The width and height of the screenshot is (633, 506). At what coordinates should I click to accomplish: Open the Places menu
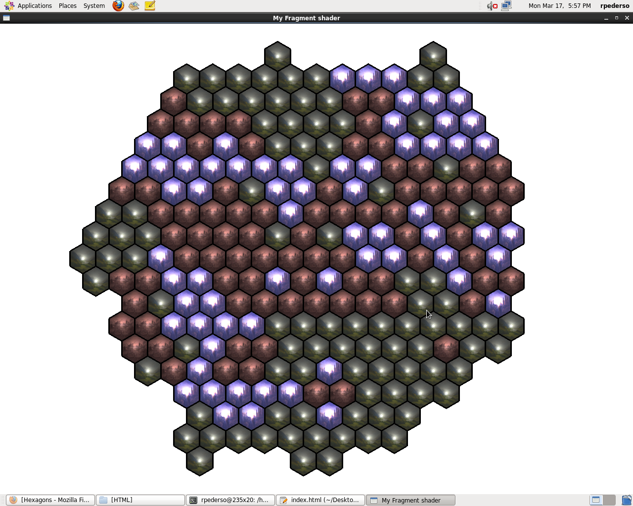[68, 6]
